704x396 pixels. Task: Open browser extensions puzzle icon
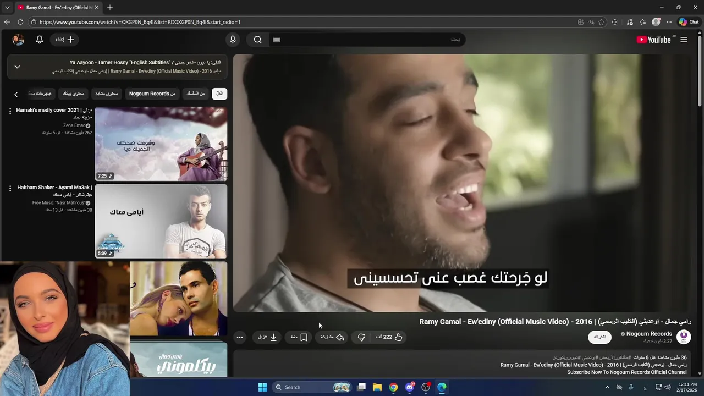click(x=615, y=22)
